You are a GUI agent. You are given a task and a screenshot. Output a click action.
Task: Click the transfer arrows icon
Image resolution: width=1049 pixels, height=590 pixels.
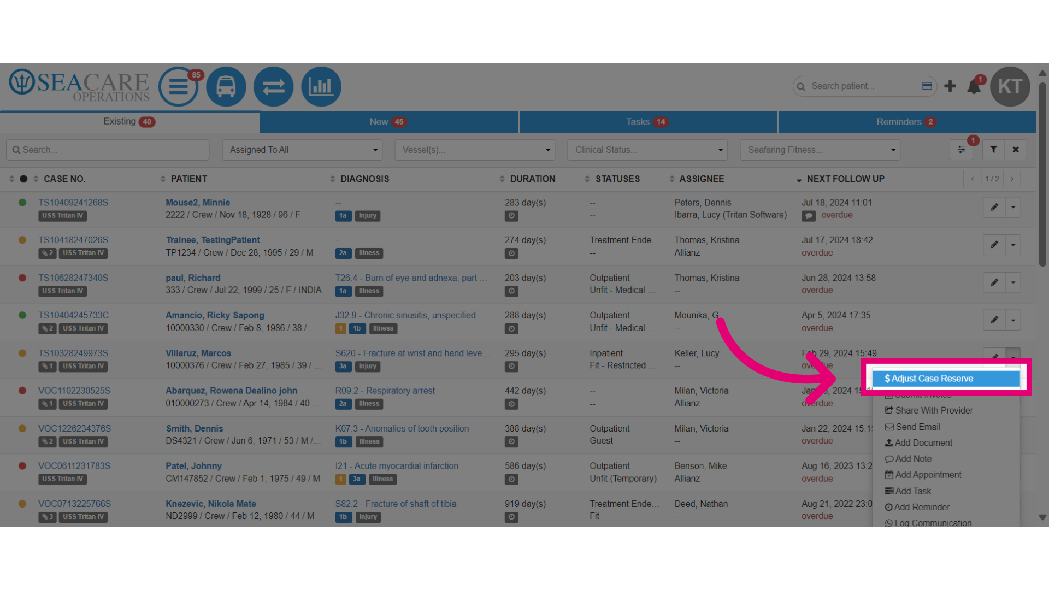click(x=273, y=87)
